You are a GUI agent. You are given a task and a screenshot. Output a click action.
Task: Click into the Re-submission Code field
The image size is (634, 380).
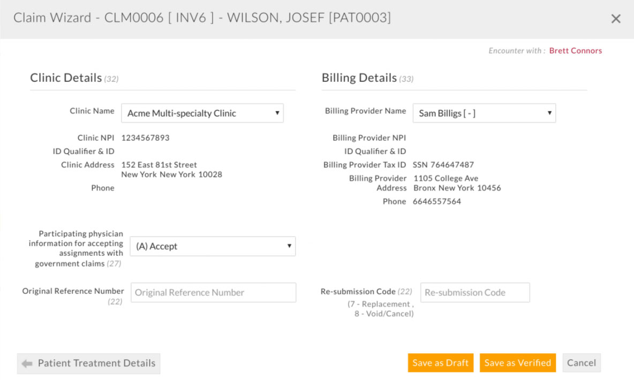[475, 293]
